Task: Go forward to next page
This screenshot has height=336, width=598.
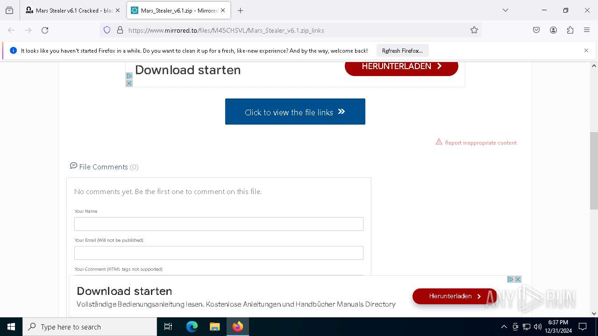Action: tap(28, 30)
